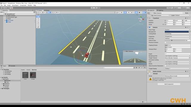Enable Allow Dynamic Resolution checkbox

[165, 66]
